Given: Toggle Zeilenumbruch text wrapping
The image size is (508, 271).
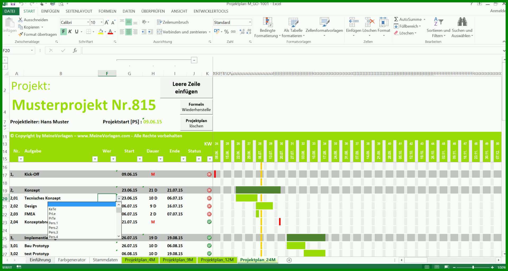Looking at the screenshot, I should (x=173, y=22).
